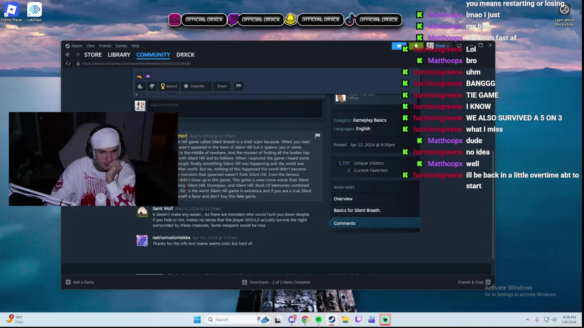Open Roblox Player desktop shortcut
The height and width of the screenshot is (328, 584).
point(11,12)
